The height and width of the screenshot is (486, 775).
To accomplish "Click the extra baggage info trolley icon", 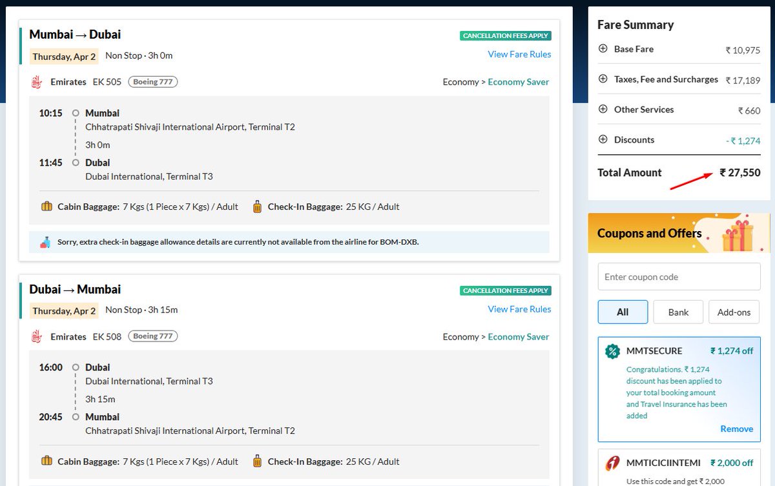I will (45, 243).
